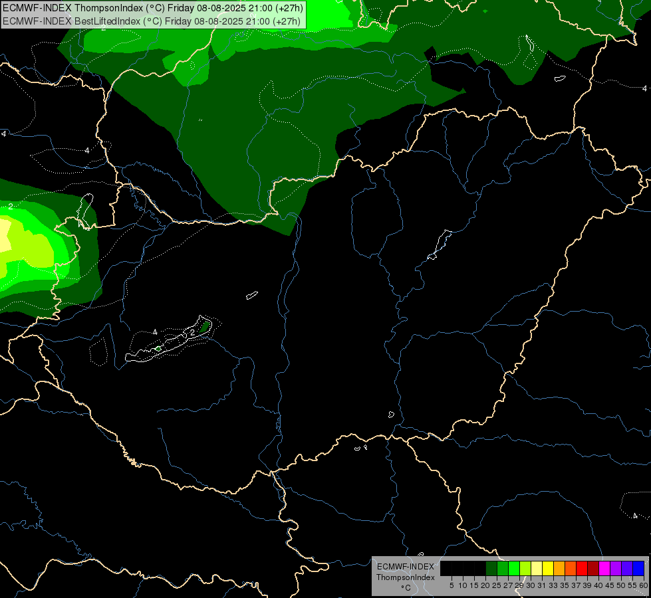Click the legend tick label 27
This screenshot has width=651, height=598.
pos(508,585)
